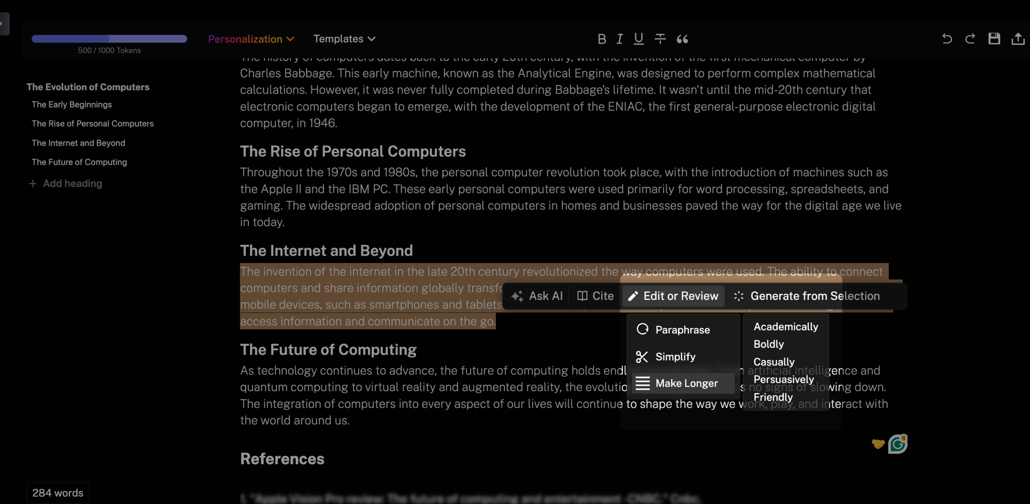
Task: Click the export/share upload icon
Action: click(1018, 39)
